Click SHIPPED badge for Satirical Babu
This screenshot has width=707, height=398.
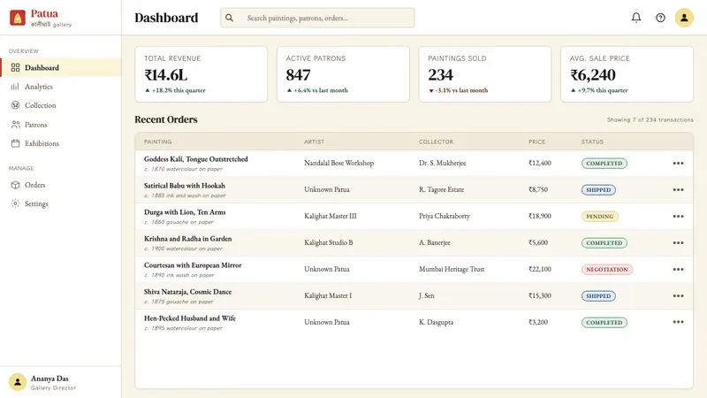coord(598,190)
